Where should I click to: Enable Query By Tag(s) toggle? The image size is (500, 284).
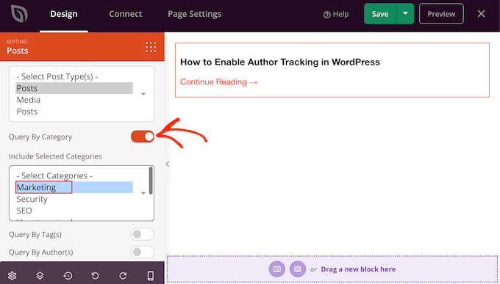142,234
